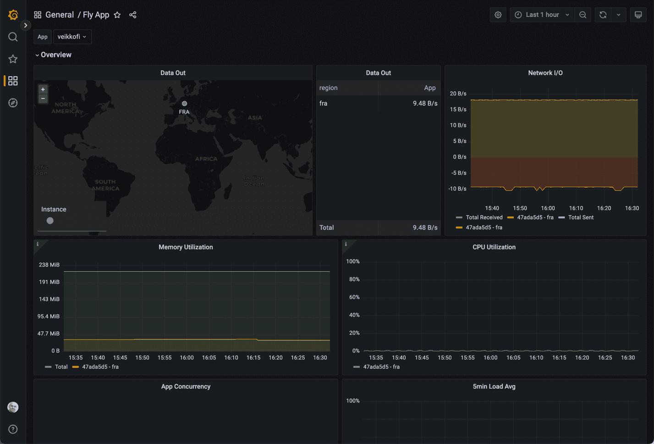Viewport: 654px width, 444px height.
Task: Toggle 47ada5d5 - fra in Memory Utilization legend
Action: point(100,367)
